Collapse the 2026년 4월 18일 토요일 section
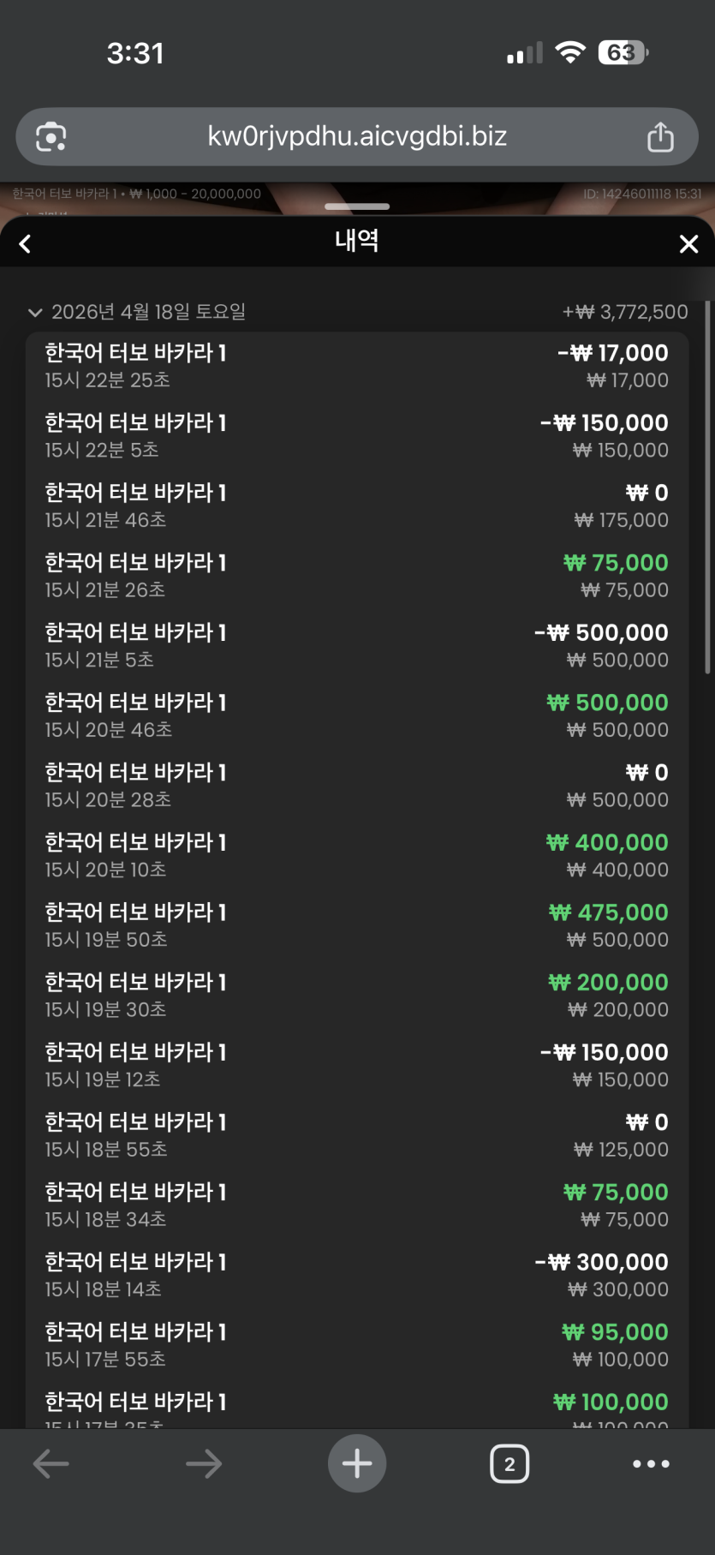This screenshot has width=715, height=1555. 35,313
